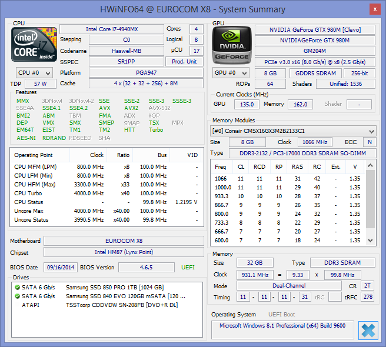Open the CPU #0 selector dropdown

click(x=34, y=73)
